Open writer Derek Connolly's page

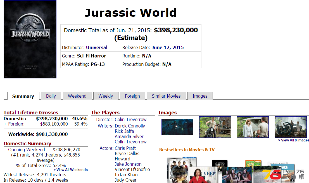point(130,126)
